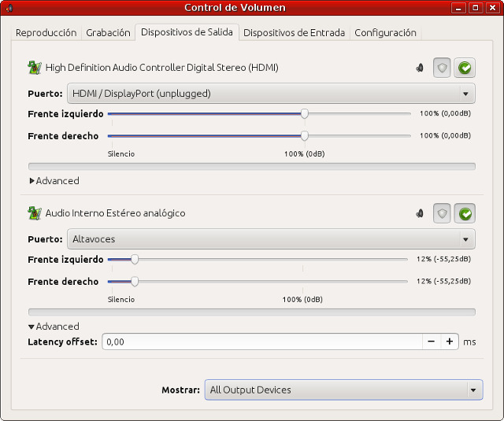Decrease latency offset with minus button
The width and height of the screenshot is (504, 421).
pyautogui.click(x=431, y=342)
